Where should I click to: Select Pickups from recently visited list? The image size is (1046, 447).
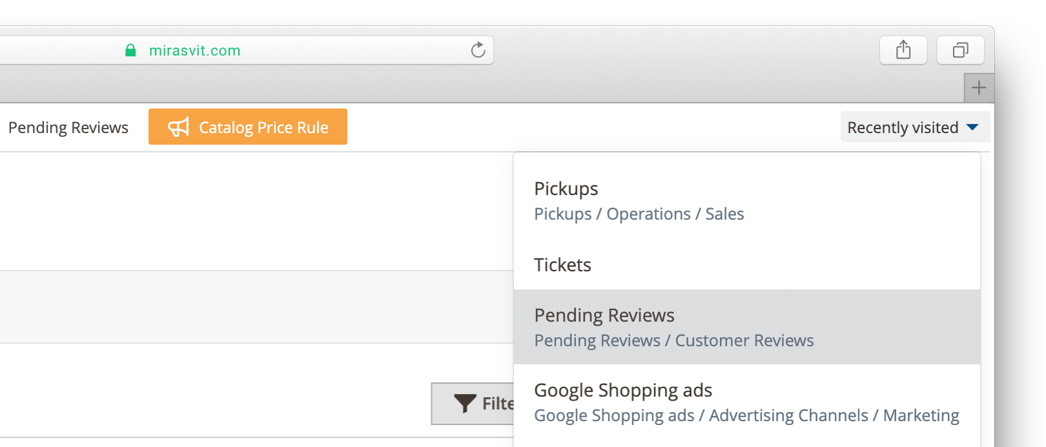pyautogui.click(x=747, y=200)
